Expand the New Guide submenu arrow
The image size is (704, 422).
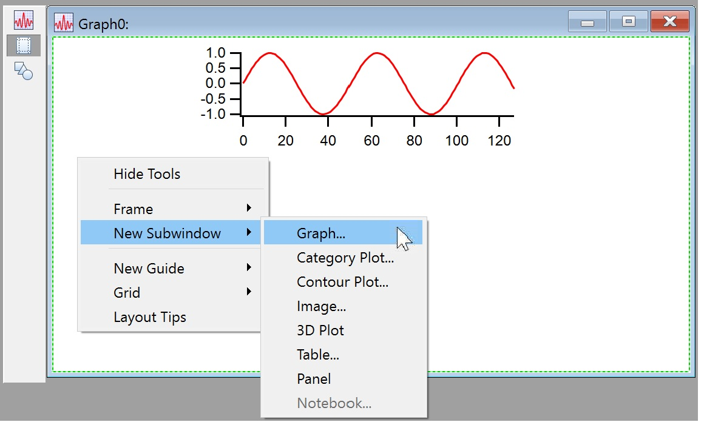coord(249,268)
